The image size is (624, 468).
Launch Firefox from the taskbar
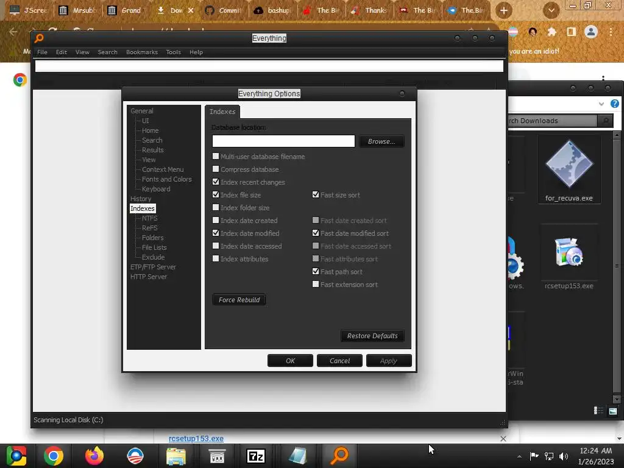point(94,456)
